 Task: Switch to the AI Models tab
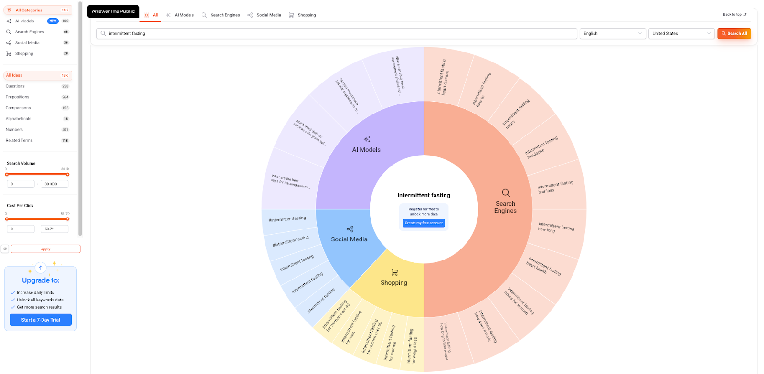[x=180, y=15]
